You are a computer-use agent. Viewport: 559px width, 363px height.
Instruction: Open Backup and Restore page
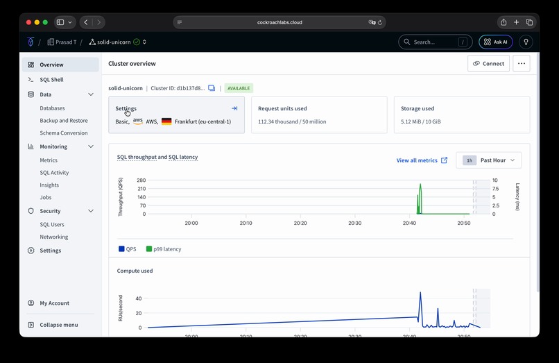click(64, 121)
